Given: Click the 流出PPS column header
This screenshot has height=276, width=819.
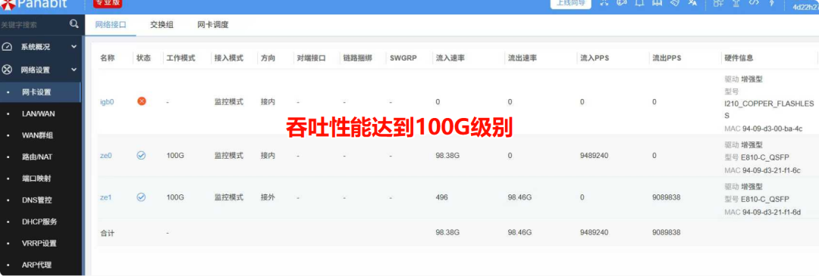Looking at the screenshot, I should pos(667,58).
